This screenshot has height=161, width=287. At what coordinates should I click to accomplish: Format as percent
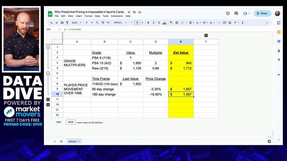[92, 23]
